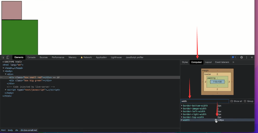
Task: Click the closing html tag line
Action: click(7, 96)
